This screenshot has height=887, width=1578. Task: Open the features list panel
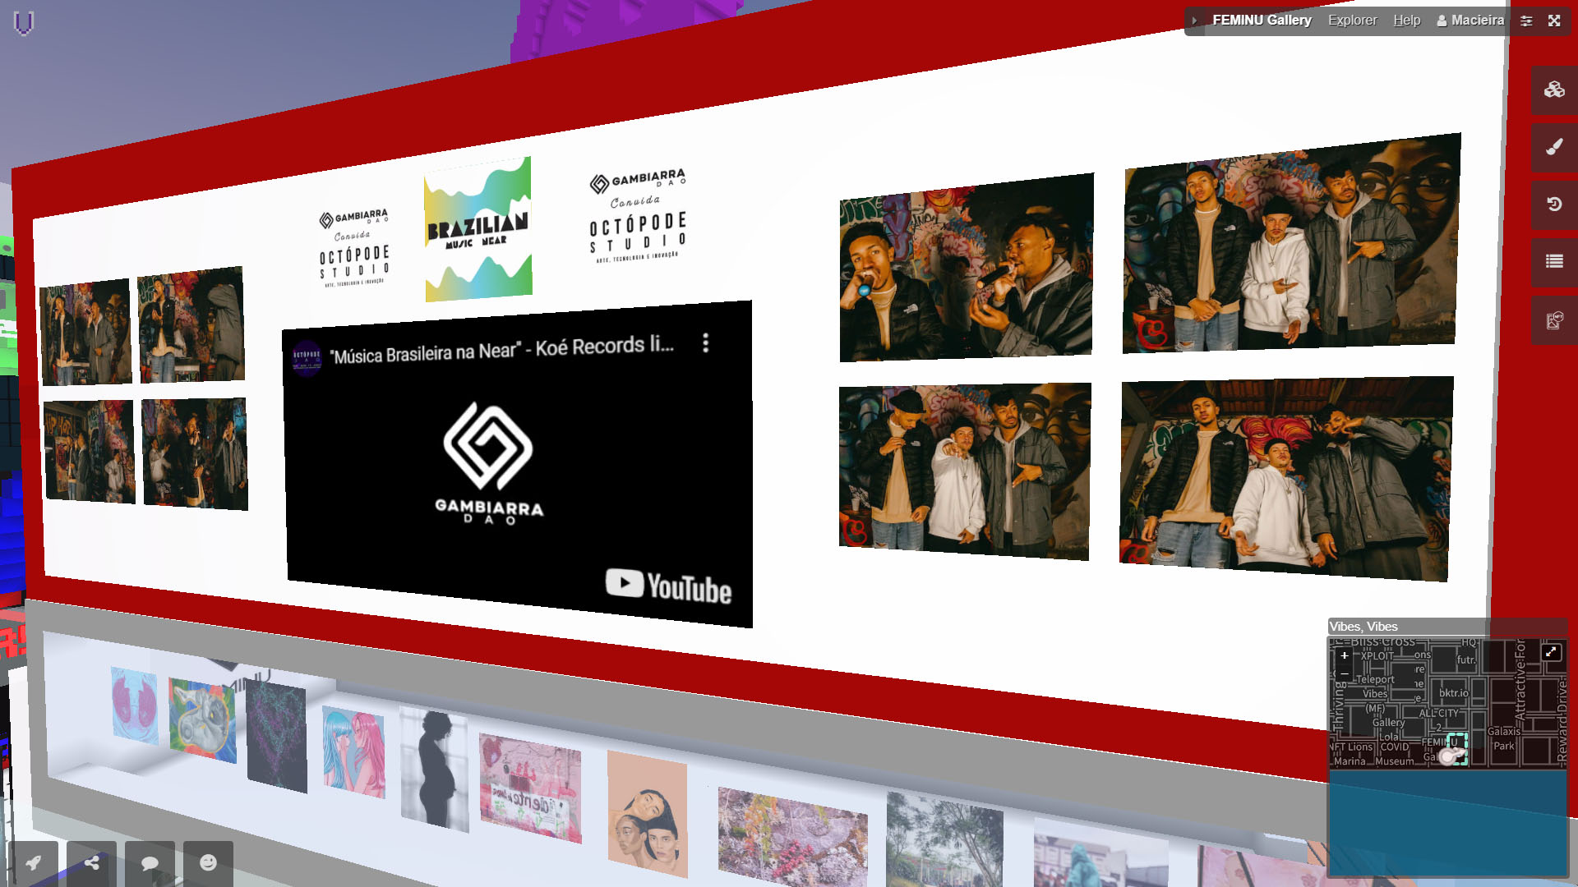1553,261
